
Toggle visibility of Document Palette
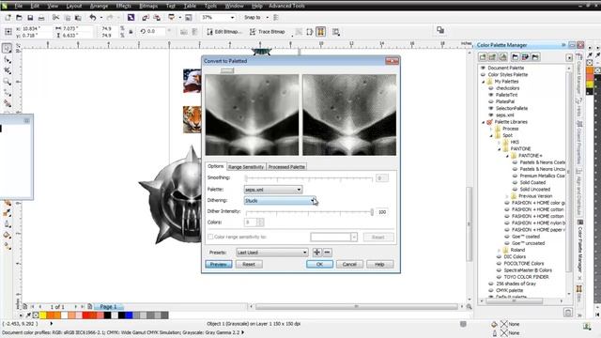483,68
